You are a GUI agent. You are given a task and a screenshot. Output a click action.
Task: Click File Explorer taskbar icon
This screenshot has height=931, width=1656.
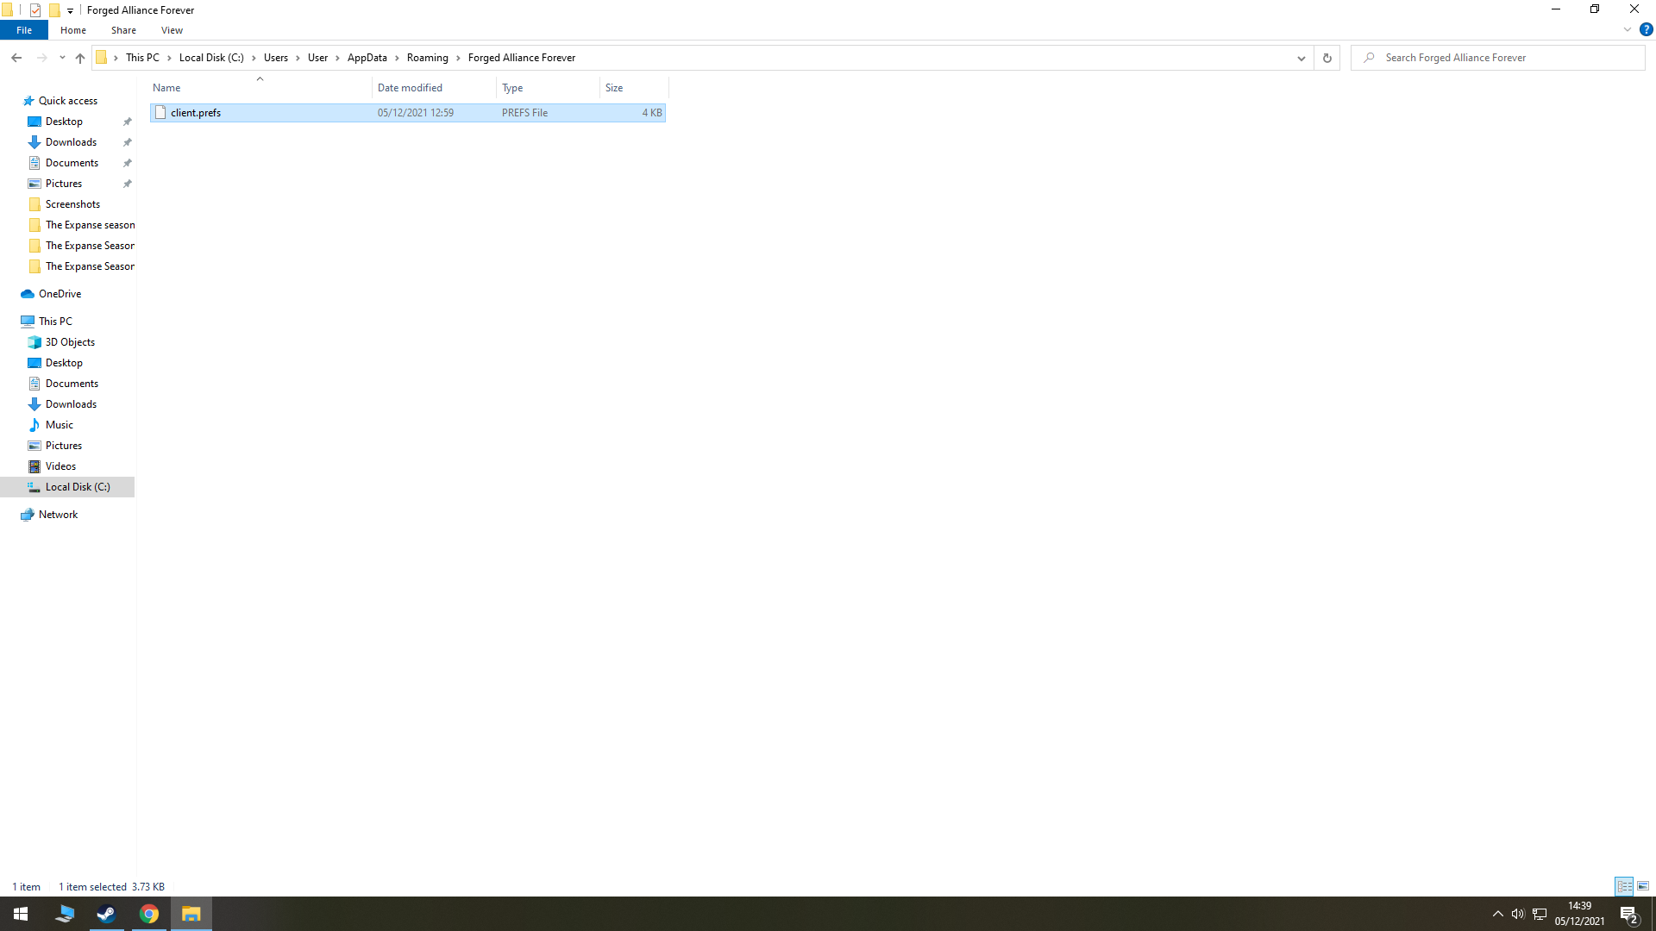tap(191, 914)
